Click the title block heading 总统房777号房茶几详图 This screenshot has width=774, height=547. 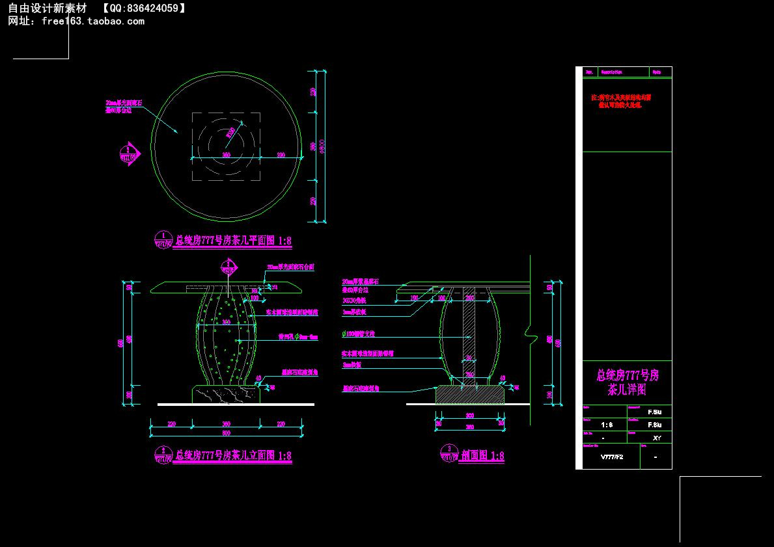click(x=627, y=382)
